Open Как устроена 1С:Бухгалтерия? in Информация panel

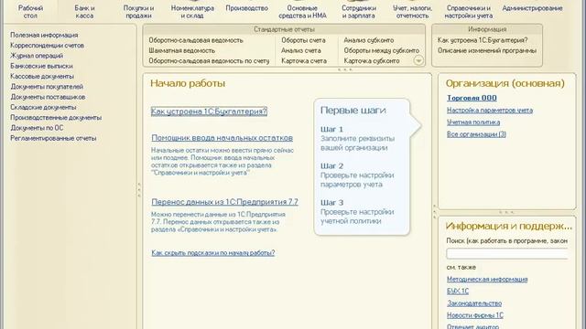[483, 40]
